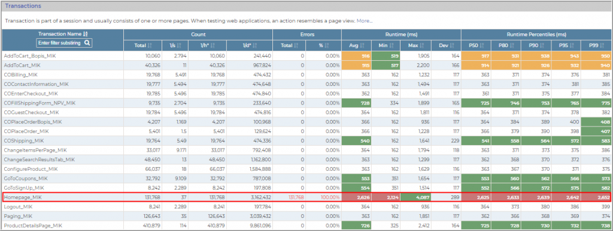Image resolution: width=613 pixels, height=231 pixels.
Task: Sort by Count Total column icon
Action: [150, 45]
